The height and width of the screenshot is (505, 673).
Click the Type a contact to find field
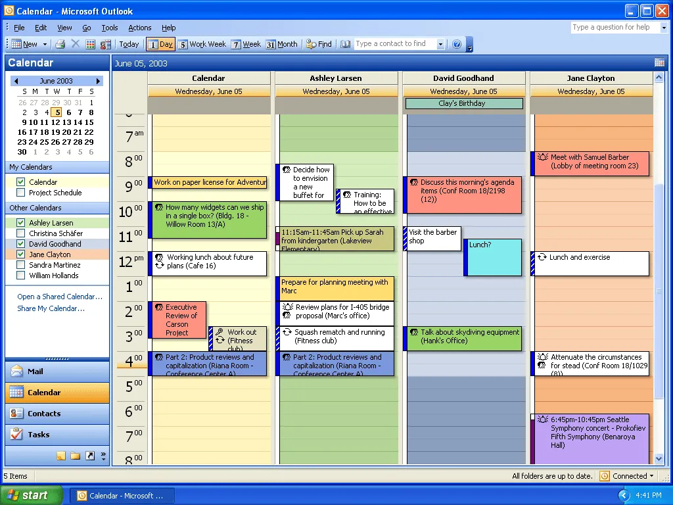click(395, 44)
